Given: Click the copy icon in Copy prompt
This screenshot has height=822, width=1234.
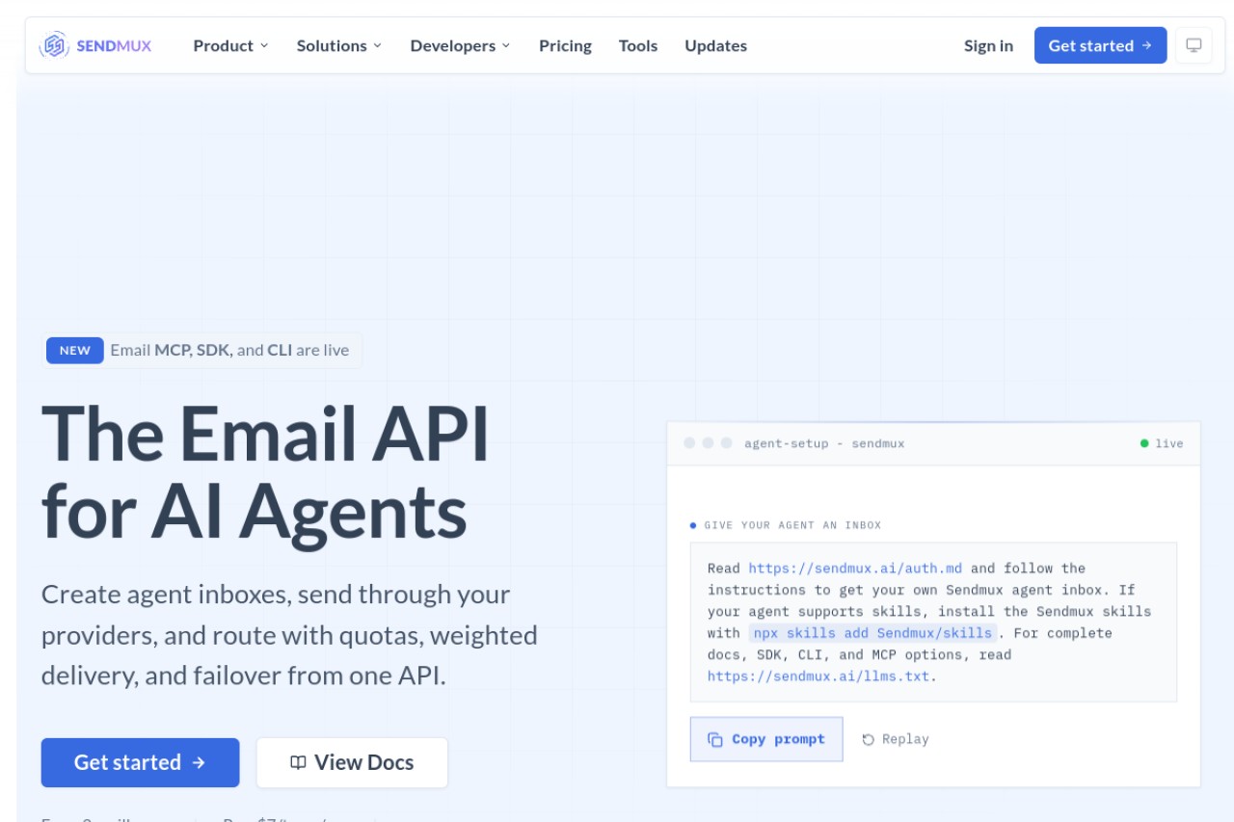Looking at the screenshot, I should coord(715,740).
